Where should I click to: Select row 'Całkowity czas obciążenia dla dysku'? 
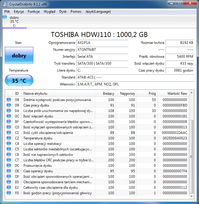click(x=97, y=187)
